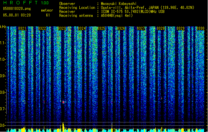Click the 0321 time marker

22,28
